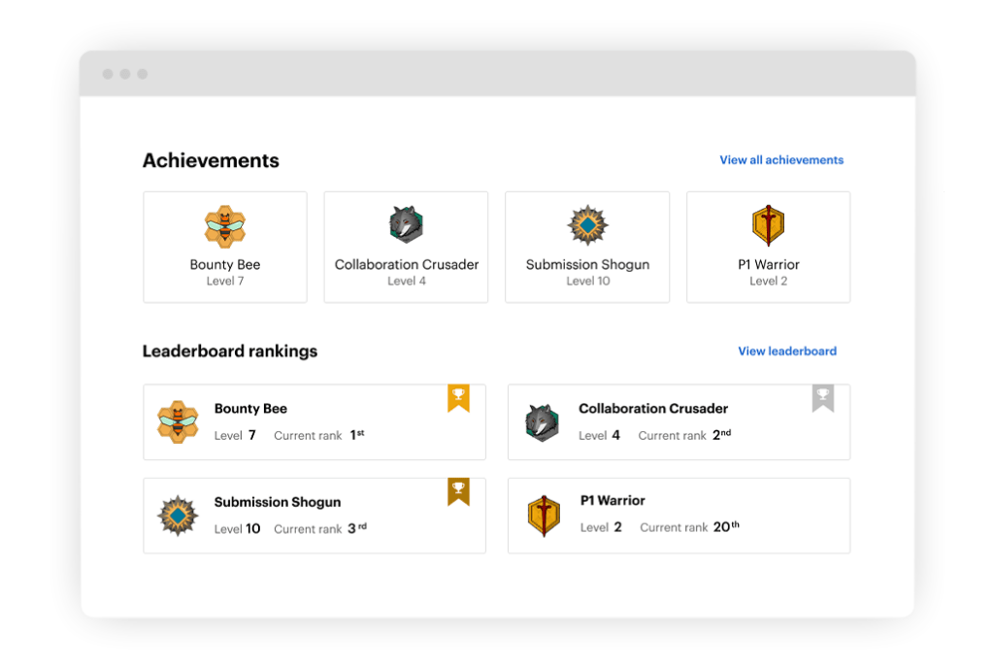Click the Collaboration Crusader leaderboard title
994x669 pixels.
(653, 409)
